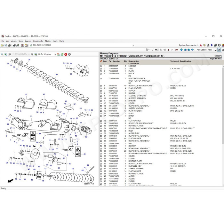Click the book icon with yellow star

click(26, 45)
